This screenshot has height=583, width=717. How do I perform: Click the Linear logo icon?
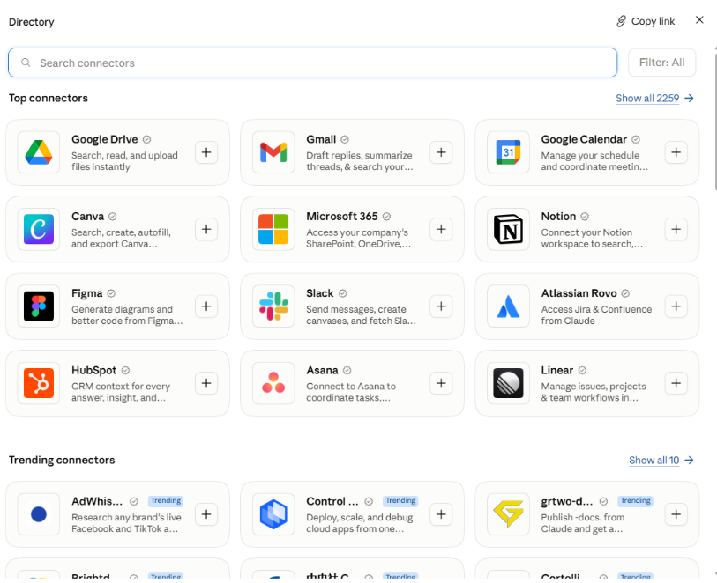[x=508, y=383]
